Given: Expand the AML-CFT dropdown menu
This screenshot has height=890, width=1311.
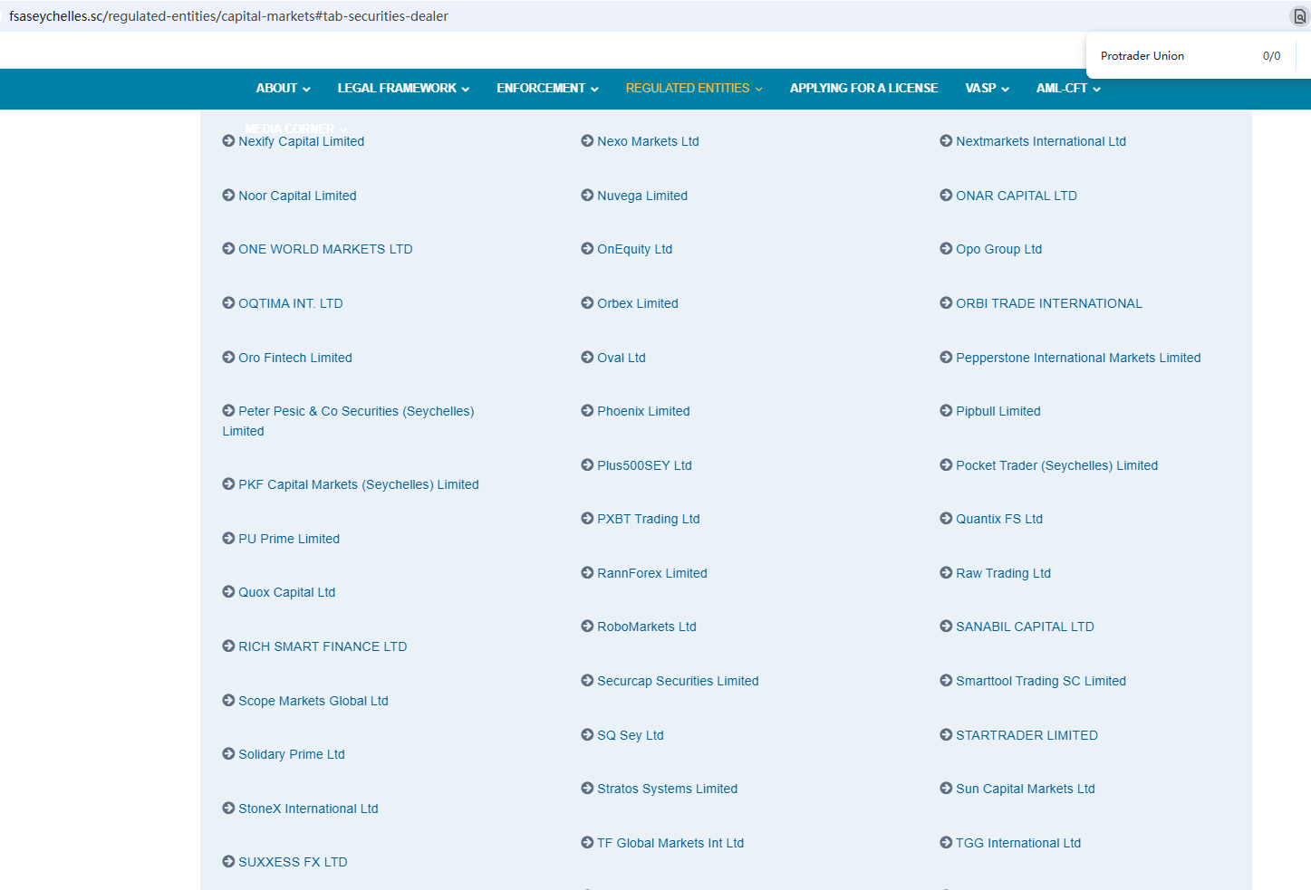Looking at the screenshot, I should pyautogui.click(x=1069, y=88).
